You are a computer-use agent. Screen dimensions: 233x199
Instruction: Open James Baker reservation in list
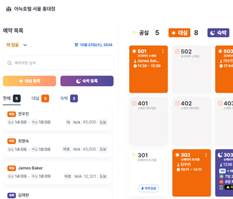[x=58, y=172]
